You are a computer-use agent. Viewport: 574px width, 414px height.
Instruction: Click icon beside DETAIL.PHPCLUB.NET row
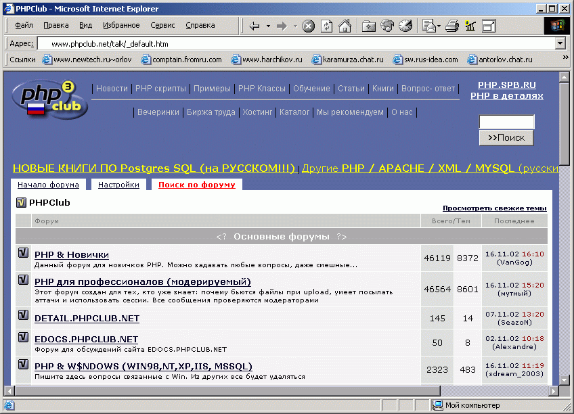pyautogui.click(x=23, y=315)
